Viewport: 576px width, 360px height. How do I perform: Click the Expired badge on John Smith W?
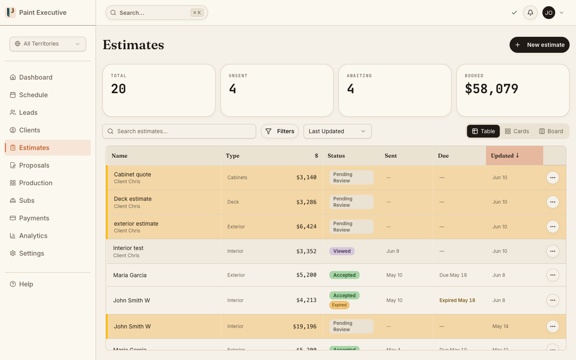point(339,305)
